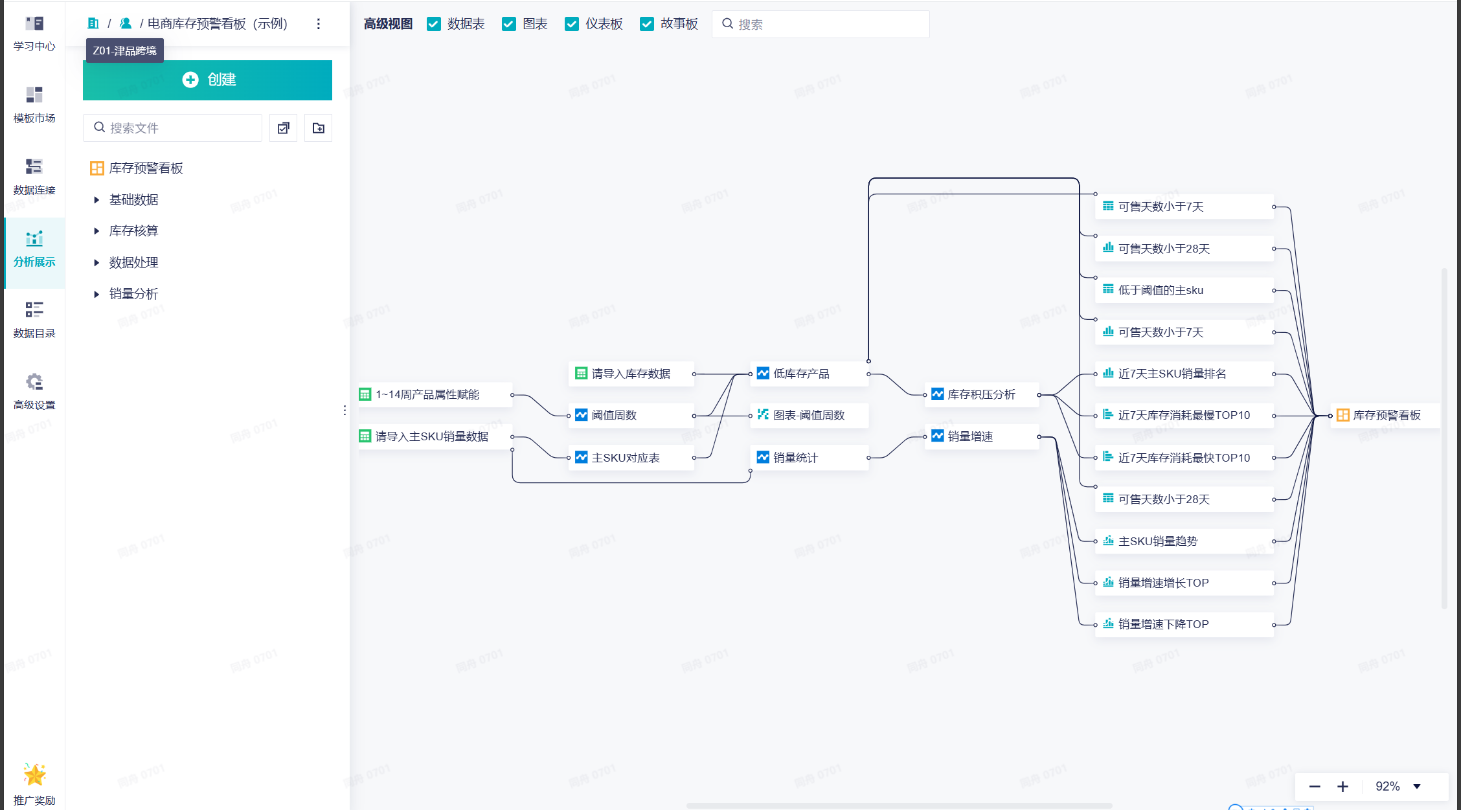The height and width of the screenshot is (810, 1461).
Task: Open the 92% zoom level dropdown
Action: [1417, 787]
